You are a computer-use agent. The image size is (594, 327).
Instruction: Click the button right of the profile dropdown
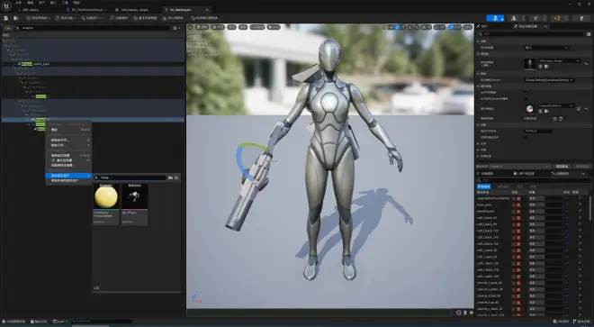[x=562, y=167]
